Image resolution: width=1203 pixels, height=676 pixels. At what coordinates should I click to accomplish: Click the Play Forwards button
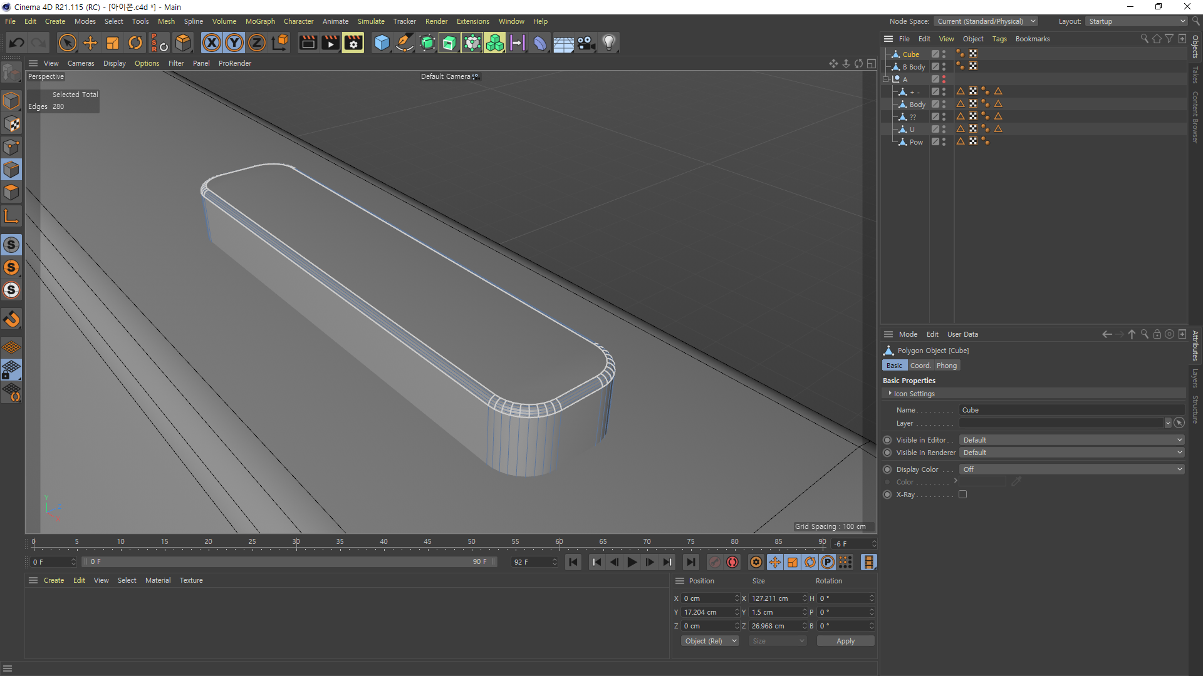pos(632,562)
